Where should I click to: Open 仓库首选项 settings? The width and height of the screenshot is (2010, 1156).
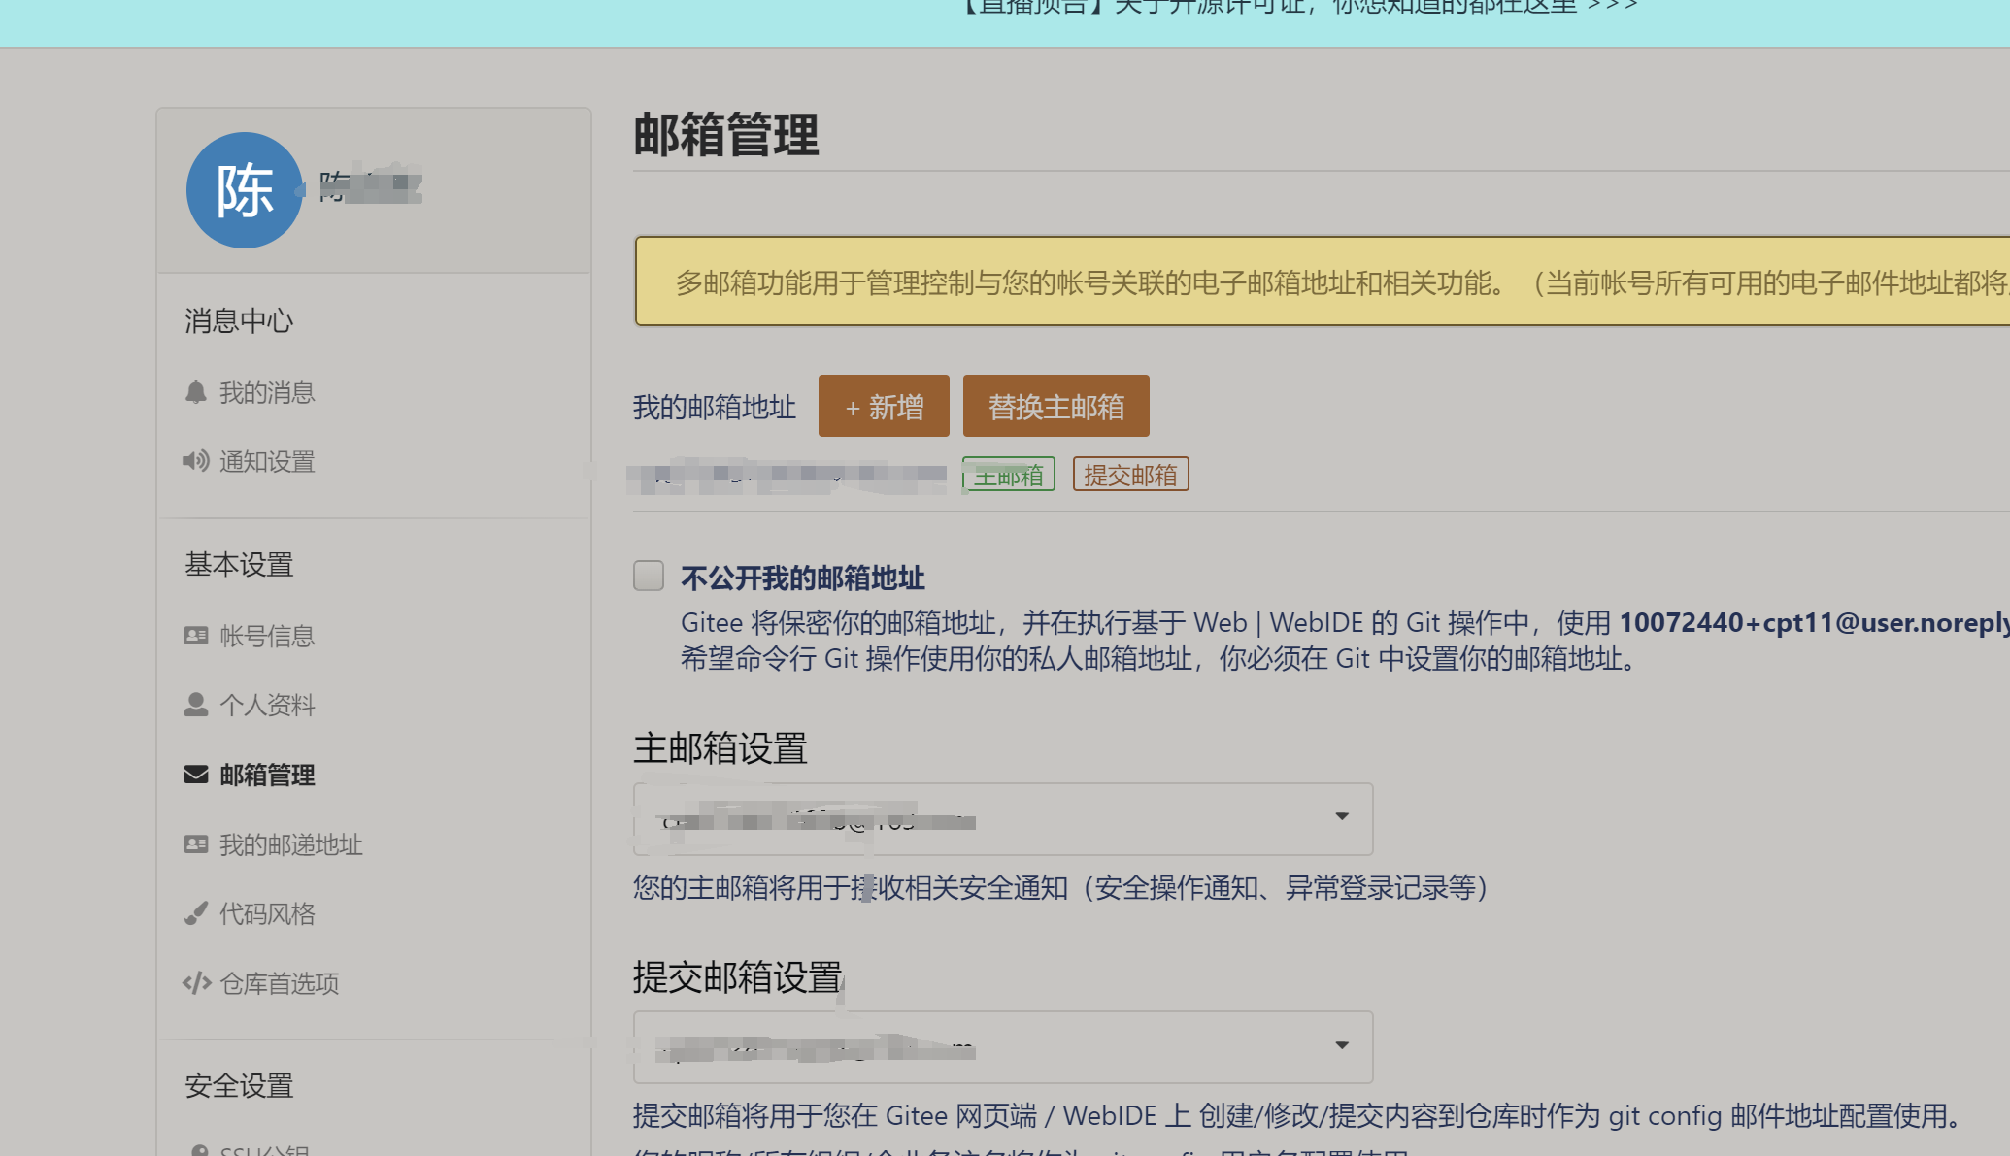(280, 983)
